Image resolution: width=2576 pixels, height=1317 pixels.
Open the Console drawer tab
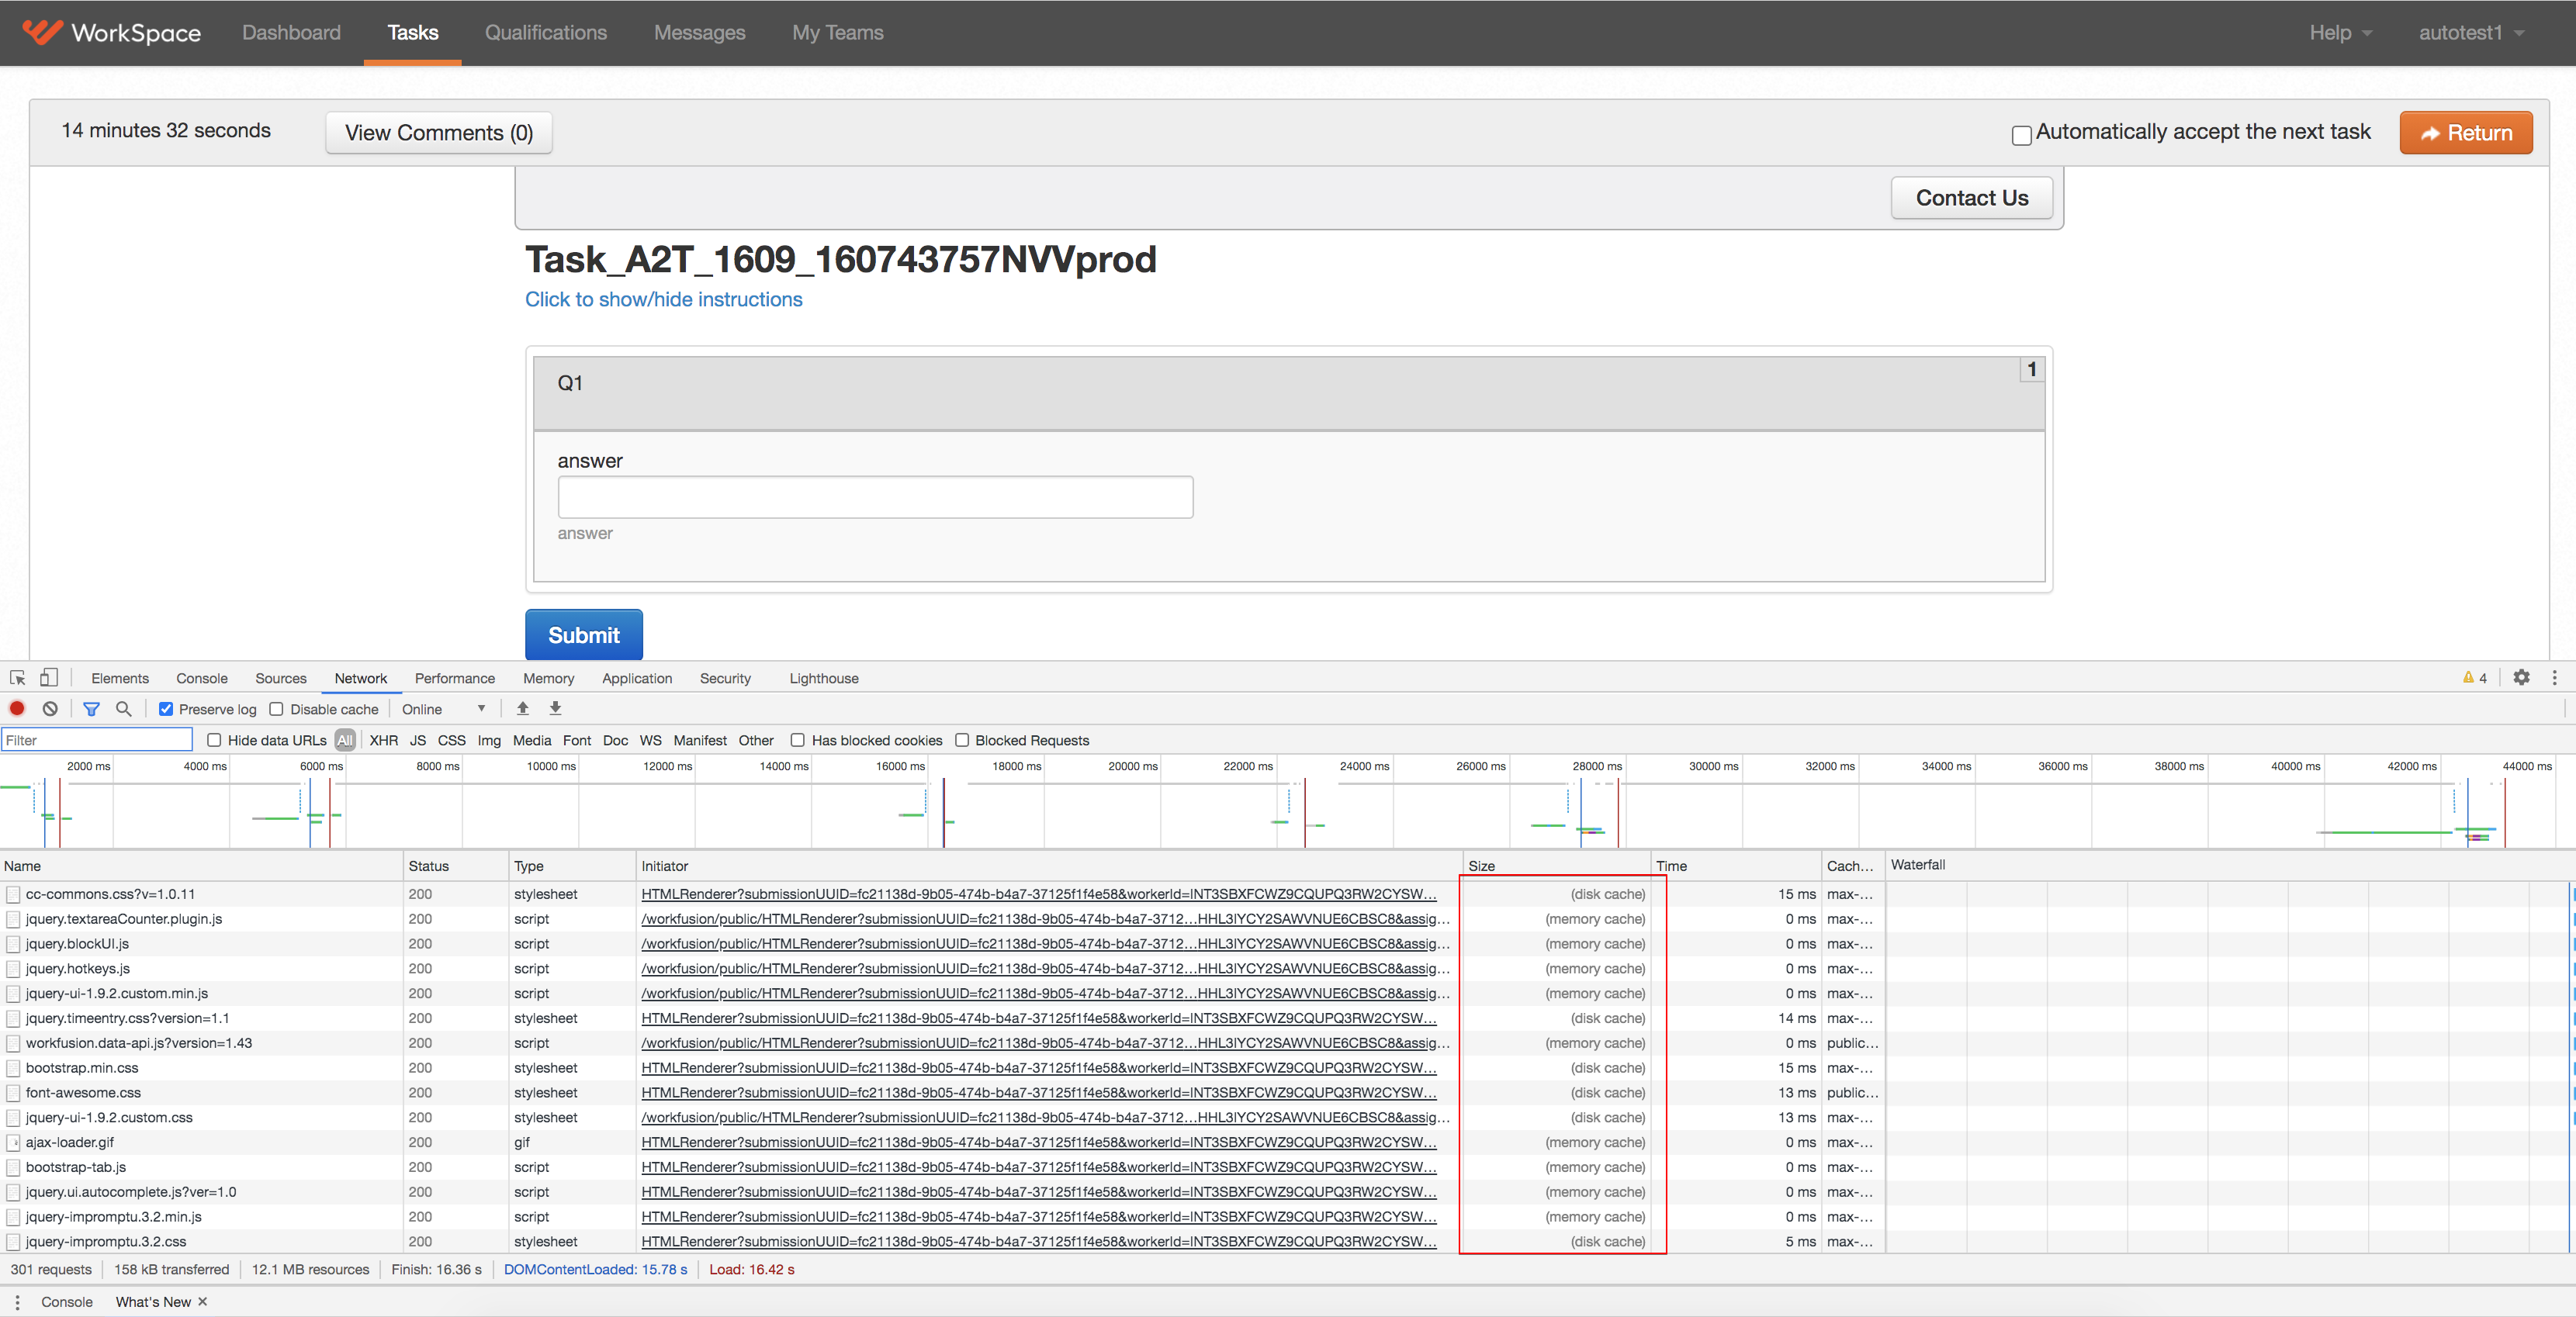(x=66, y=1302)
